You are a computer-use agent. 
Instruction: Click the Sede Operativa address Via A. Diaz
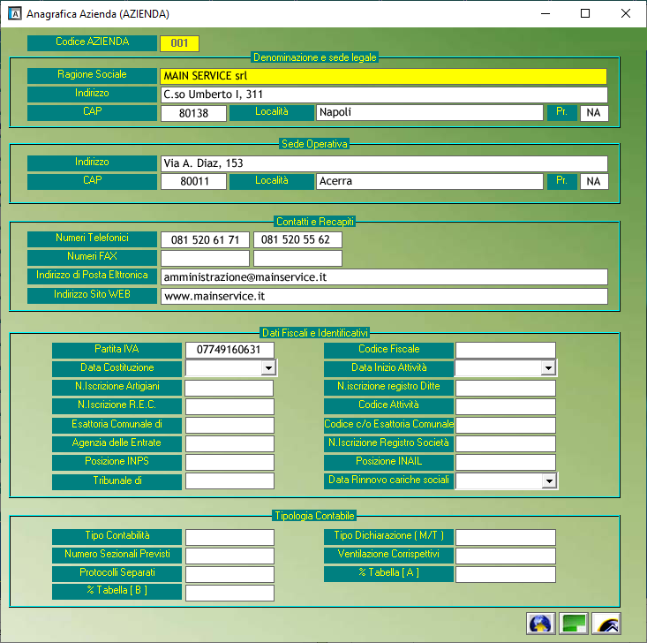point(384,163)
